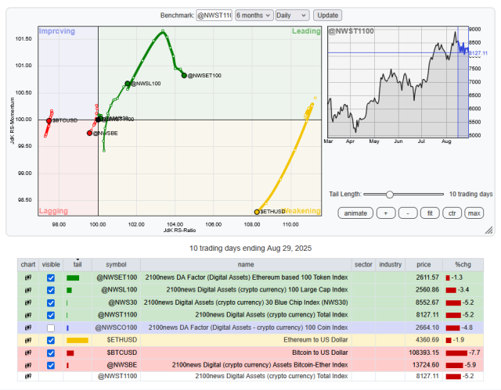Click price 13724.60 cell

[424, 365]
